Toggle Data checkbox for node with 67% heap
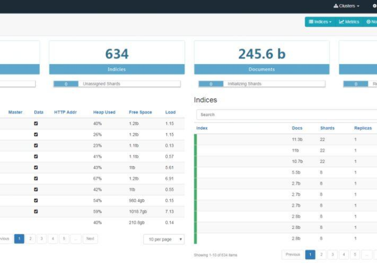This screenshot has height=264, width=377. [x=36, y=178]
